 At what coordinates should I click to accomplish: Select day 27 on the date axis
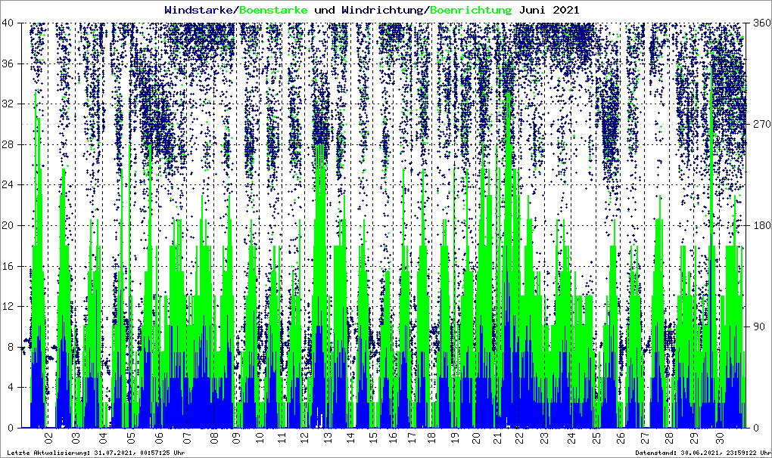coord(645,438)
